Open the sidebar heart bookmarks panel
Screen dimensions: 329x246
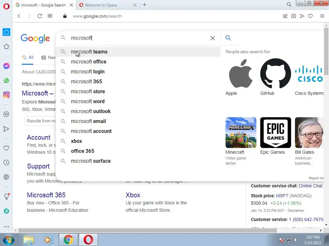point(6,148)
